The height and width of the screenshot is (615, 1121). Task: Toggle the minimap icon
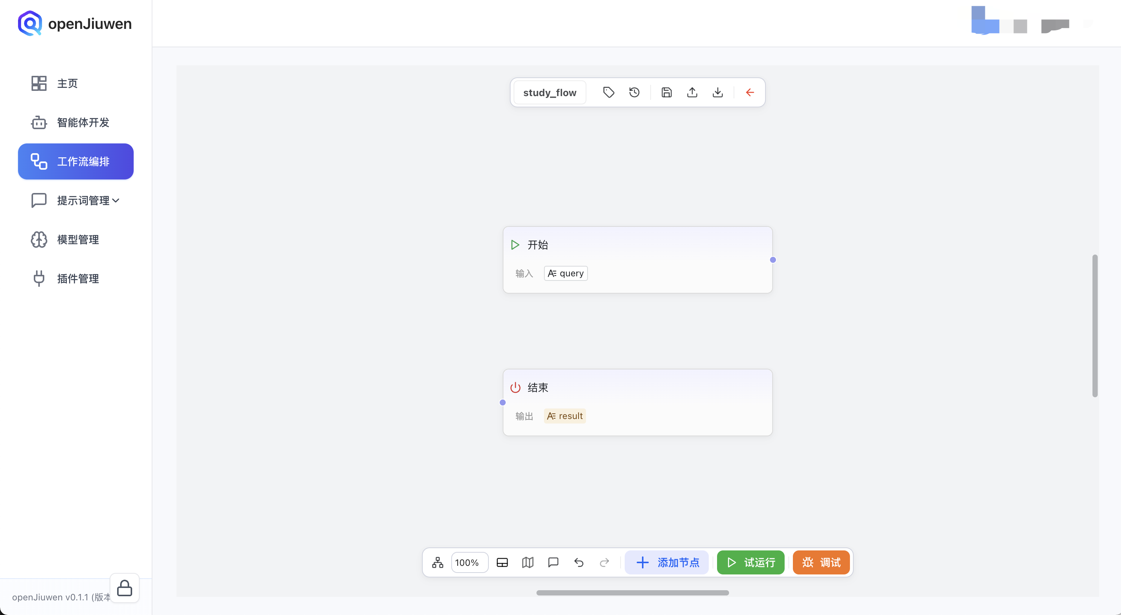(527, 562)
